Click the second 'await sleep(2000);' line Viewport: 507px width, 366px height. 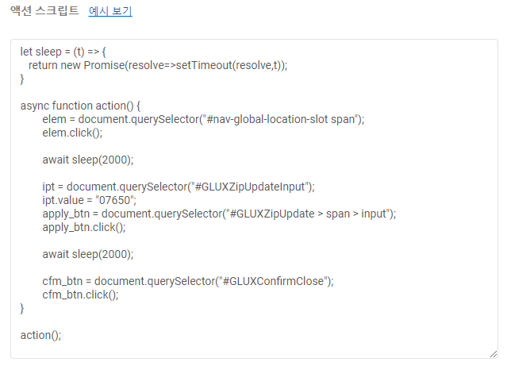click(x=88, y=254)
